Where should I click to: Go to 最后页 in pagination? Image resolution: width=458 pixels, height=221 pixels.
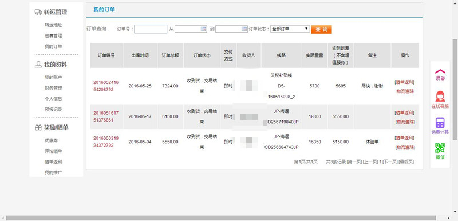point(406,162)
